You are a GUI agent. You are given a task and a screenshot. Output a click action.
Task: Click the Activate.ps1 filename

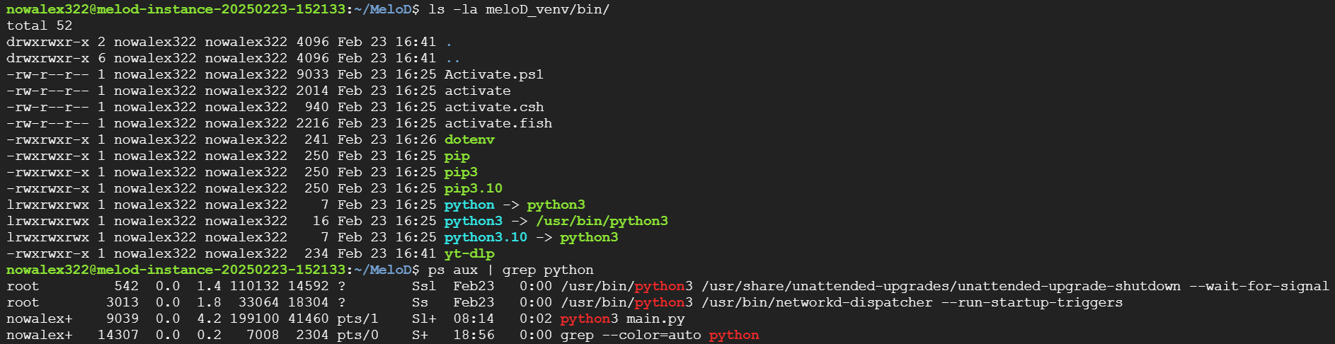[x=493, y=74]
